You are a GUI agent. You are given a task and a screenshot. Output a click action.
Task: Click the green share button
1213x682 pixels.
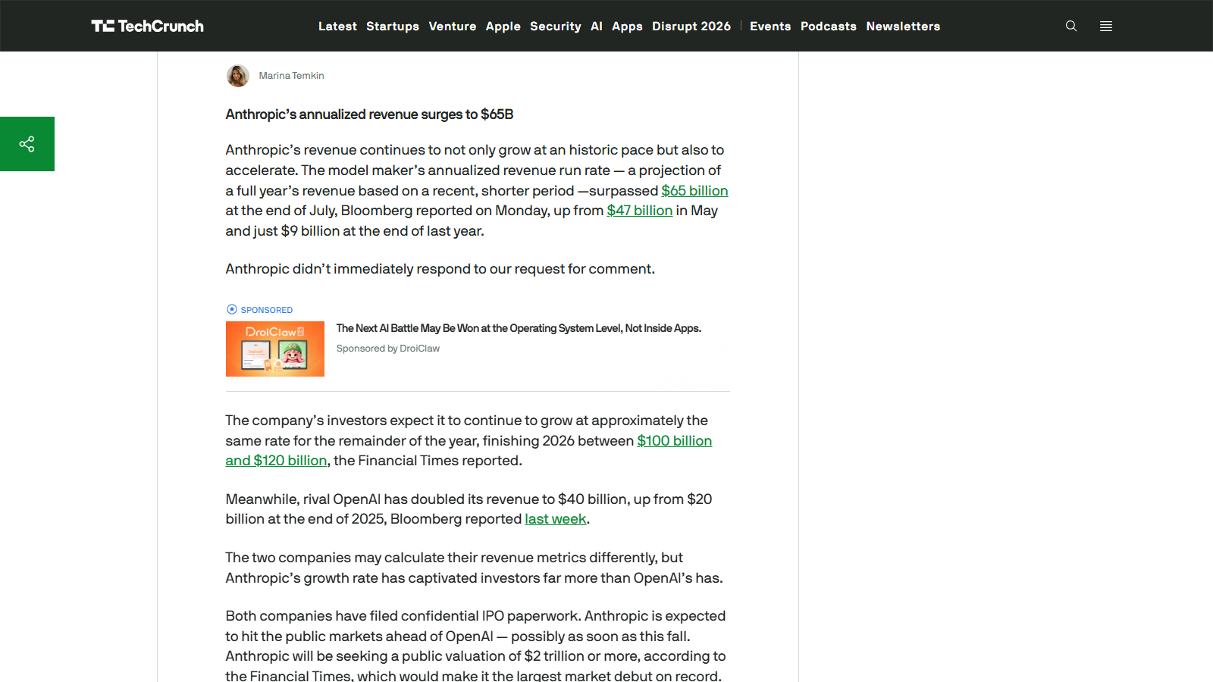(x=27, y=144)
